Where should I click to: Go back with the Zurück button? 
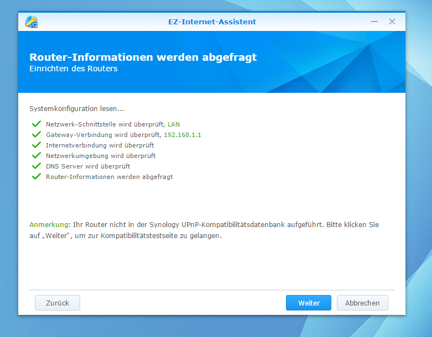click(58, 303)
